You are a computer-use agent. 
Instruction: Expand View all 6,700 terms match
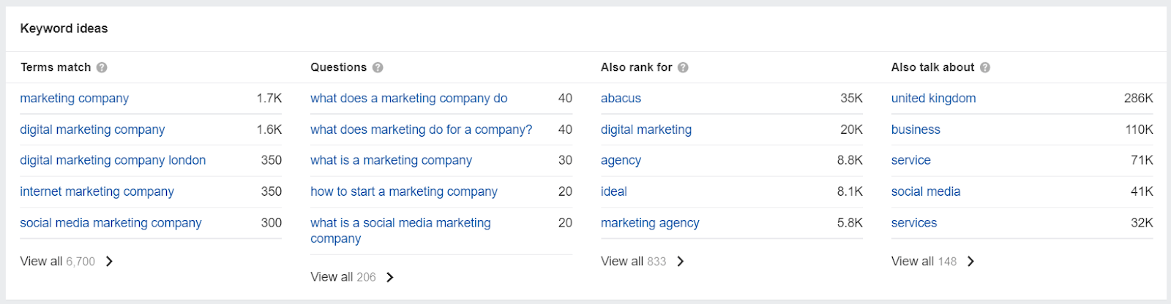tap(67, 261)
